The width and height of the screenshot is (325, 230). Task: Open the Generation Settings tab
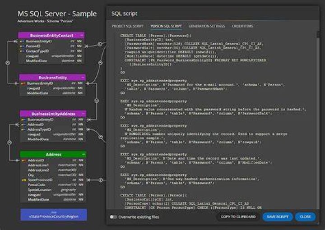click(207, 26)
